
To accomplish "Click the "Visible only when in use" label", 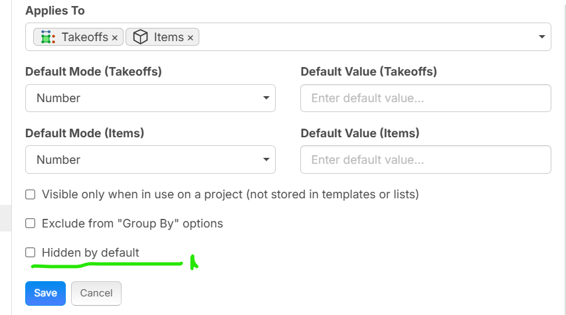I will click(230, 194).
